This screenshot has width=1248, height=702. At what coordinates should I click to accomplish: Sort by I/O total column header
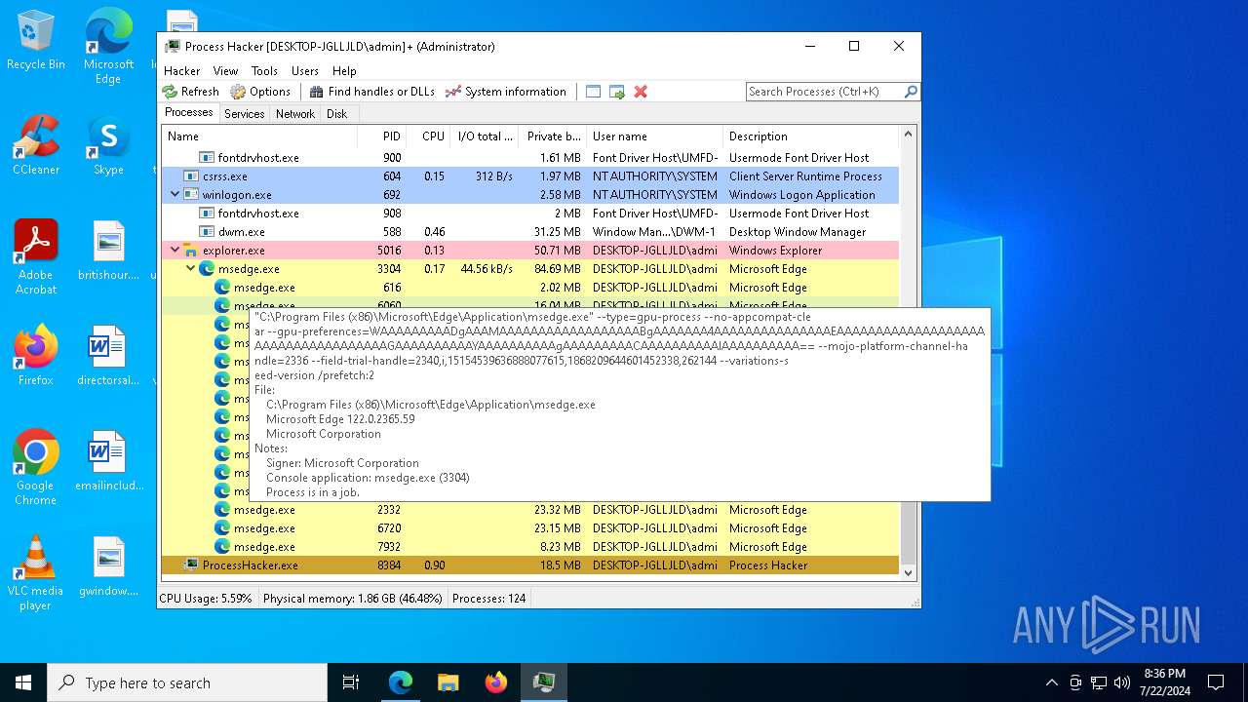pos(484,136)
